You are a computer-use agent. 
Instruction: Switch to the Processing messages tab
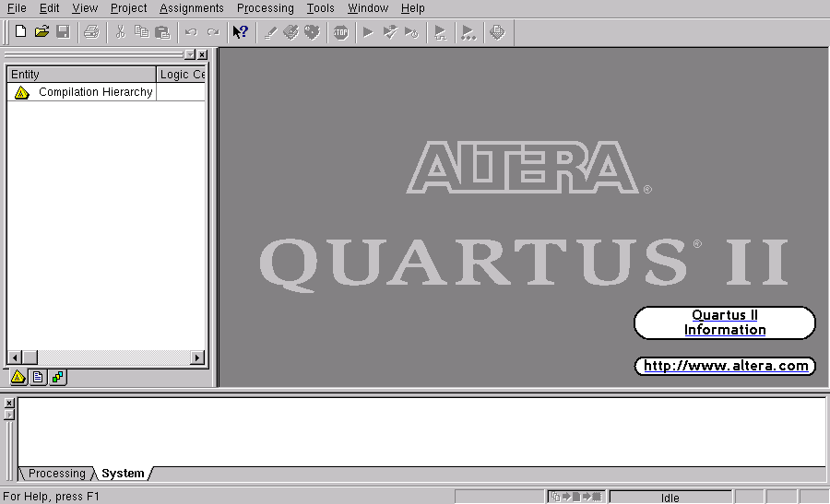coord(56,474)
